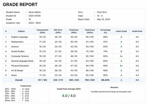Select Mathematics assessments 17 / 20 cell
This screenshot has width=148, height=105.
(43, 42)
